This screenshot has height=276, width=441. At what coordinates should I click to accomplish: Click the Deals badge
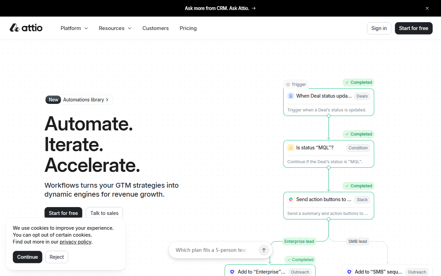[362, 96]
